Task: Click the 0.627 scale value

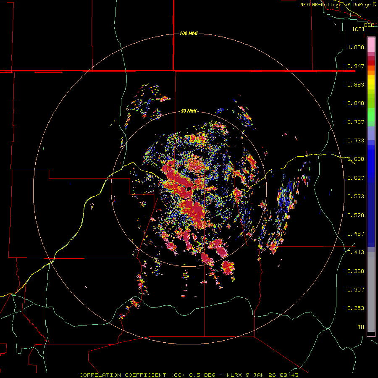Action: coord(356,178)
